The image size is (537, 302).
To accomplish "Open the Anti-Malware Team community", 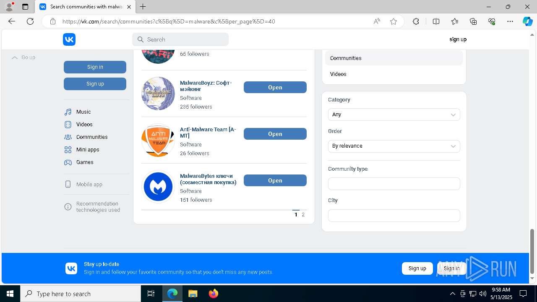I will coord(275,134).
